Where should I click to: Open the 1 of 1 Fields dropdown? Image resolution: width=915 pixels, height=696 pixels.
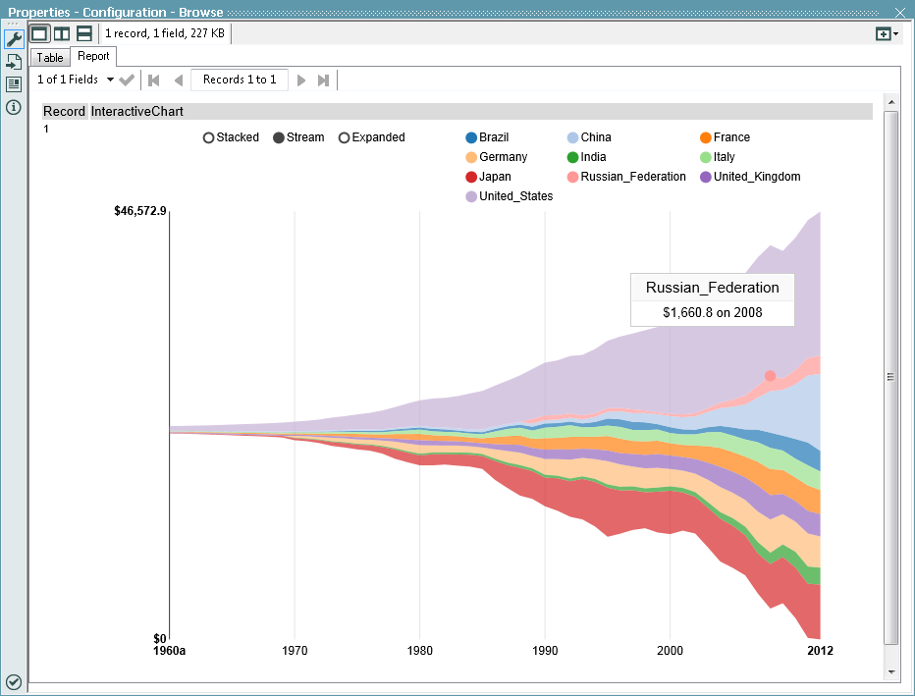pyautogui.click(x=76, y=80)
